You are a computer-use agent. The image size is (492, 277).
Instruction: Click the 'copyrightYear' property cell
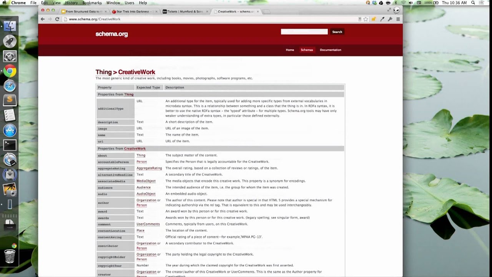(x=115, y=265)
